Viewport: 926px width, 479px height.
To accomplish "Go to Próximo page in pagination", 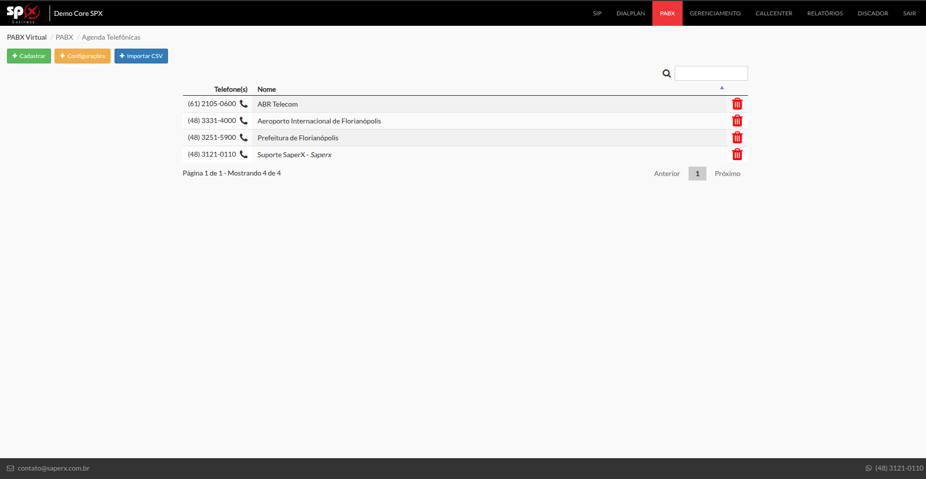I will click(x=727, y=174).
